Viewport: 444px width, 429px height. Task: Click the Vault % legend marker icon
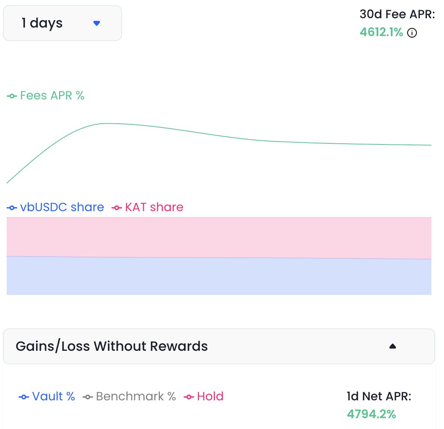(x=24, y=397)
